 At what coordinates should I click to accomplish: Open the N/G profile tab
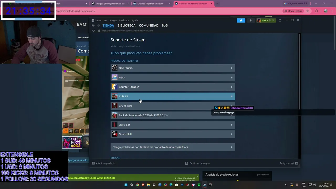point(165,25)
